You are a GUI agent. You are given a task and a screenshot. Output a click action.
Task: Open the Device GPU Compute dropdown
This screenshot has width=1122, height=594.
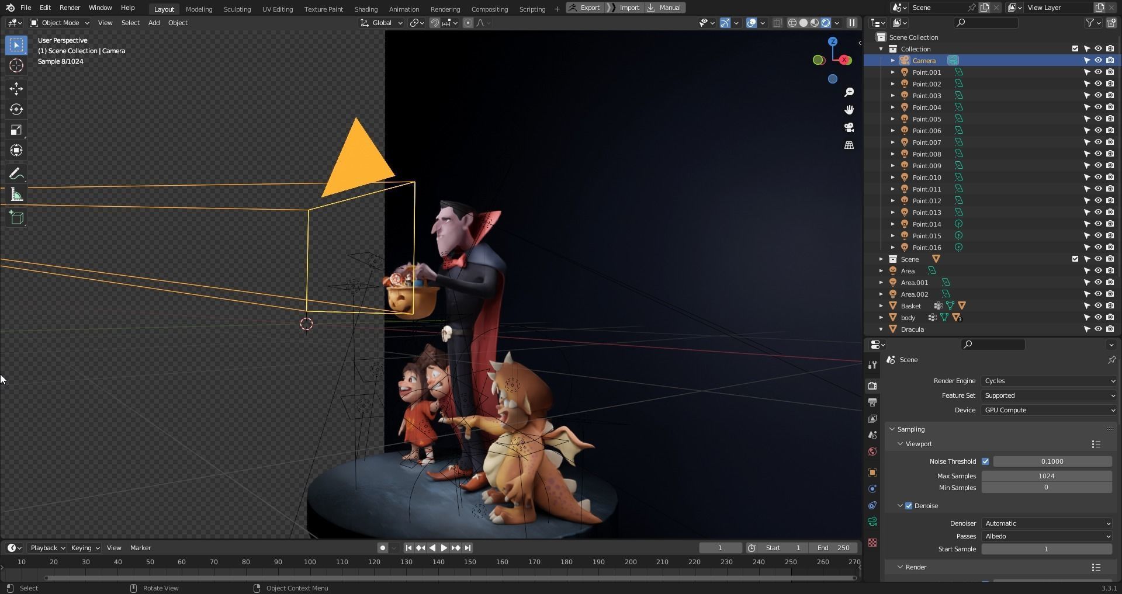click(x=1050, y=410)
